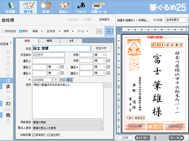Click the 検索 search button
189x141 pixels.
[66, 31]
